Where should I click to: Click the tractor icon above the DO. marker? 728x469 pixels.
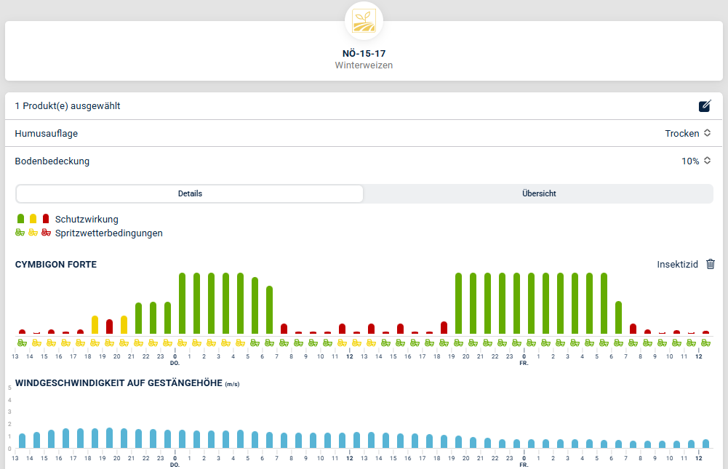click(x=182, y=342)
